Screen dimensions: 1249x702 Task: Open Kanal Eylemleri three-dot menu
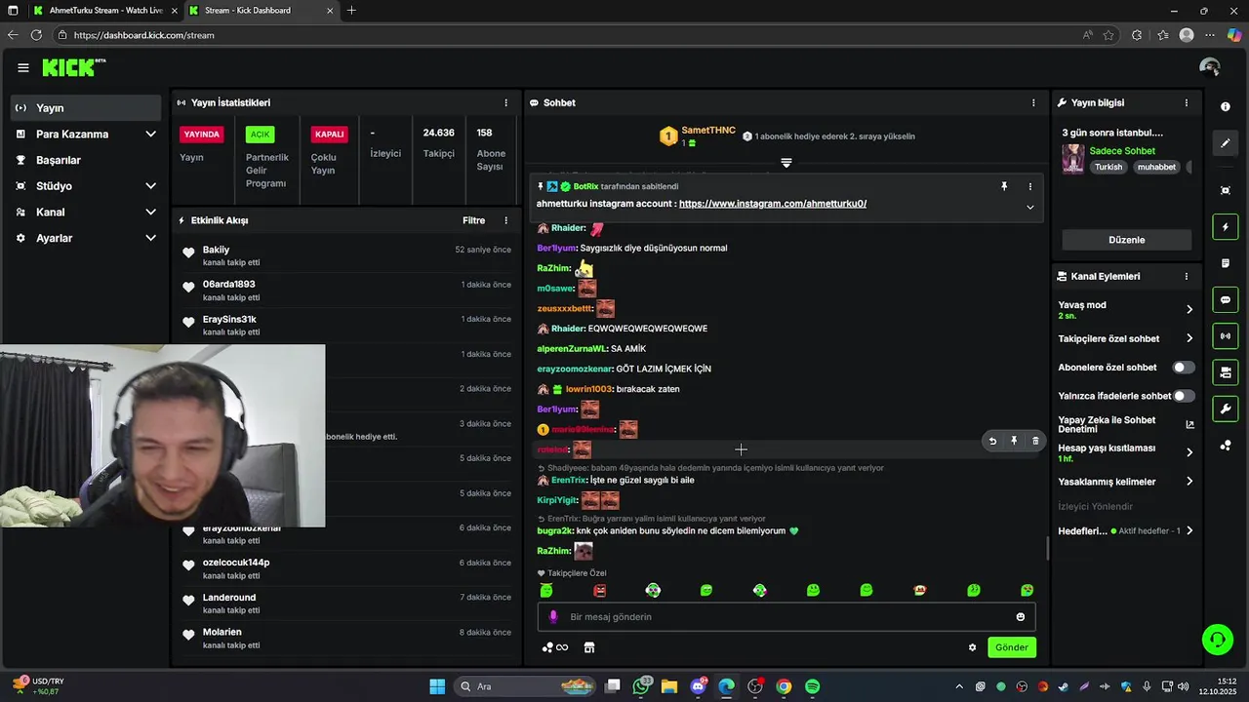click(1187, 276)
